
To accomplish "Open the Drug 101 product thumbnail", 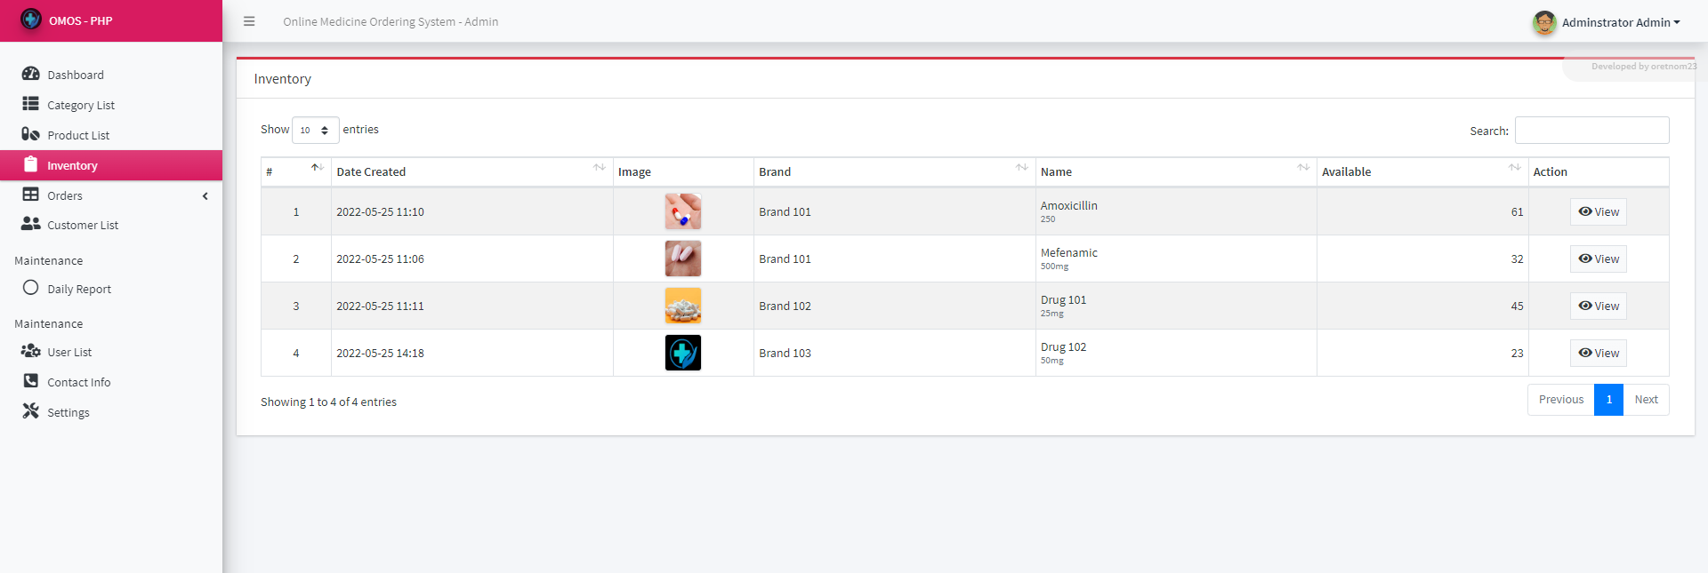I will point(683,306).
